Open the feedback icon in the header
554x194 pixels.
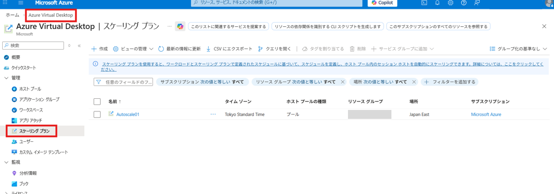click(477, 3)
